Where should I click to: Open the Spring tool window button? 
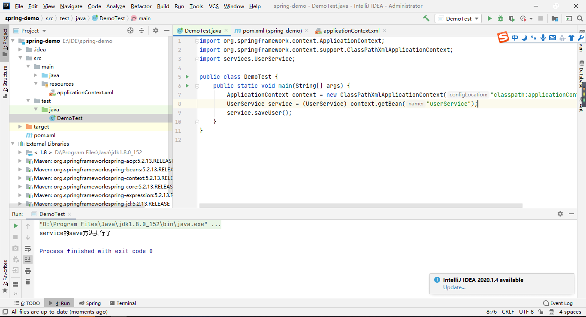(x=90, y=303)
